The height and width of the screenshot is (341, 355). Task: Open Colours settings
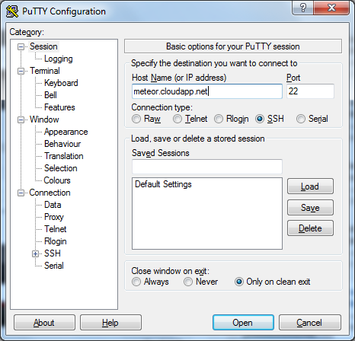point(57,180)
